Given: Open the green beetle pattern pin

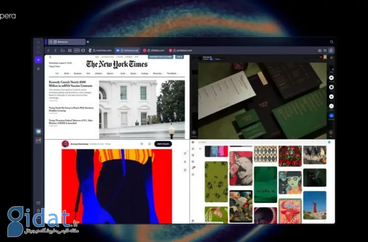Looking at the screenshot, I should (x=216, y=181).
